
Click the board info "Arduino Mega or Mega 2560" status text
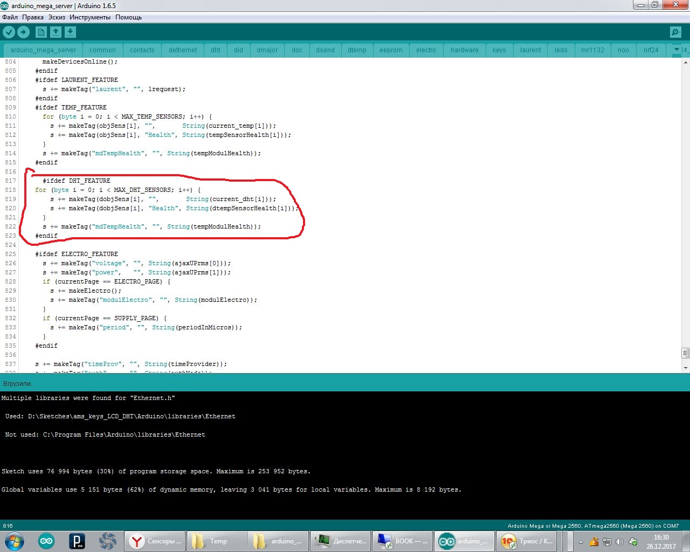593,526
